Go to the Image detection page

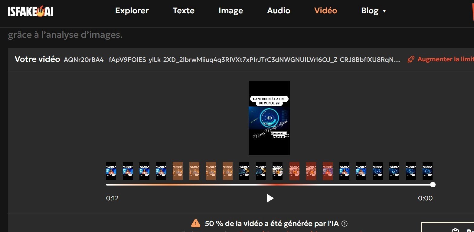click(x=231, y=11)
